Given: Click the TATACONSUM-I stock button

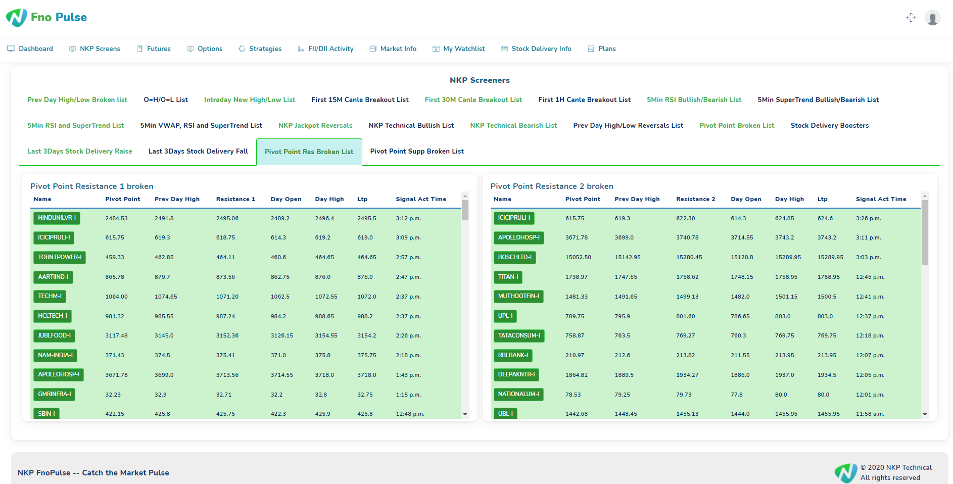Looking at the screenshot, I should [x=519, y=336].
